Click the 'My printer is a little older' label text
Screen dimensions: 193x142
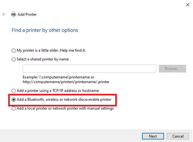tap(51, 50)
